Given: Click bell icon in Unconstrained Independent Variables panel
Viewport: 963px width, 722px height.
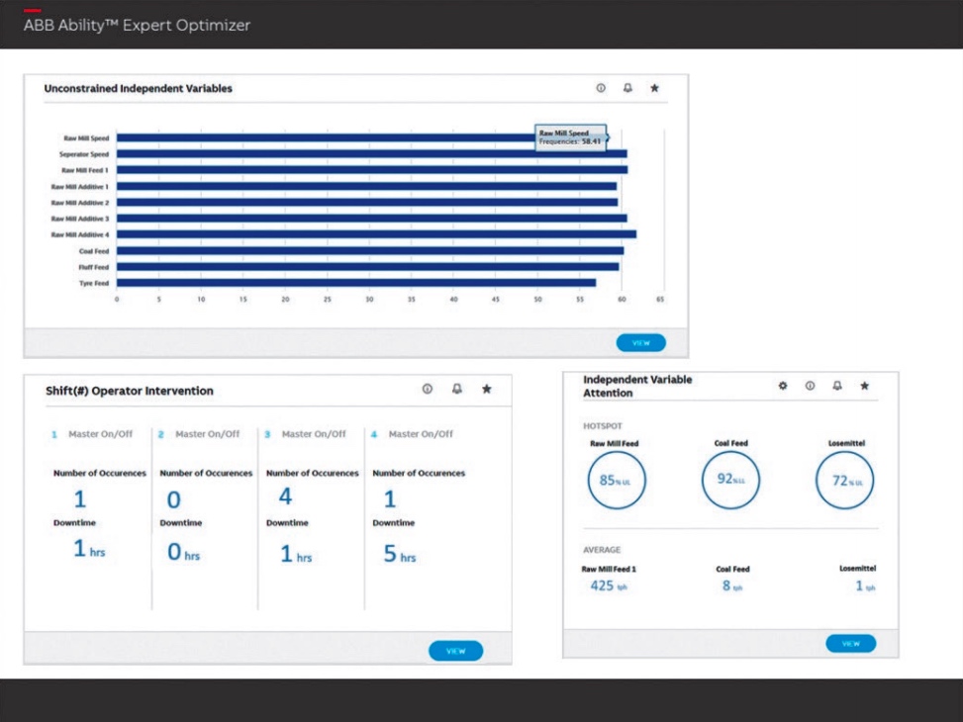Looking at the screenshot, I should [x=627, y=88].
